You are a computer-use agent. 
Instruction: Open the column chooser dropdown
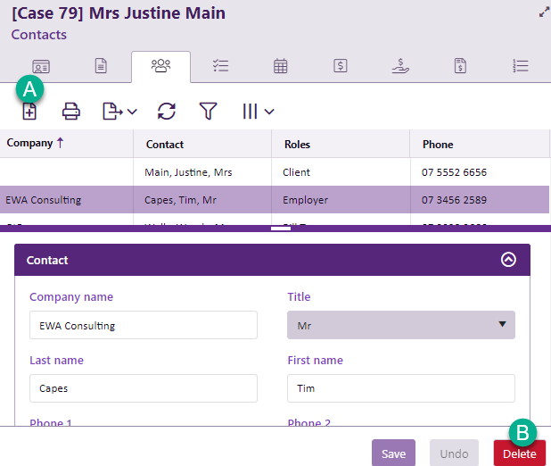(x=258, y=112)
